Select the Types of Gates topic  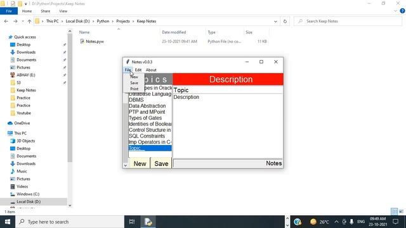pyautogui.click(x=150, y=118)
